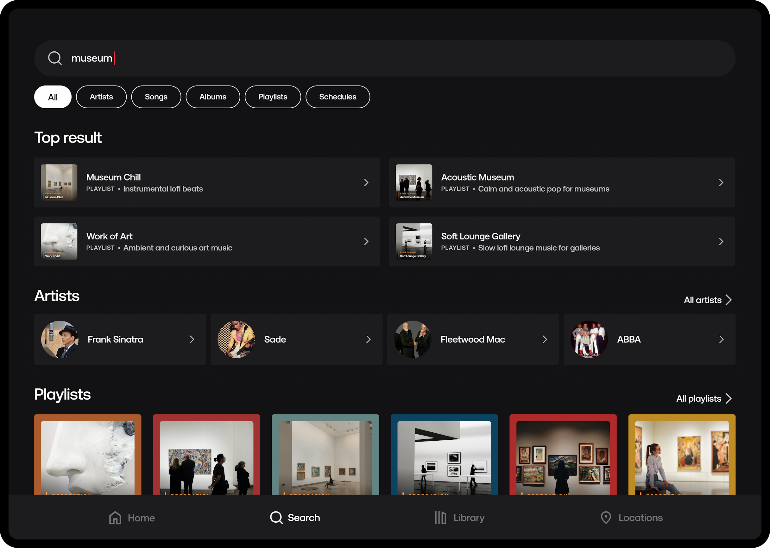Filter results by Songs
Viewport: 770px width, 548px height.
[x=156, y=97]
